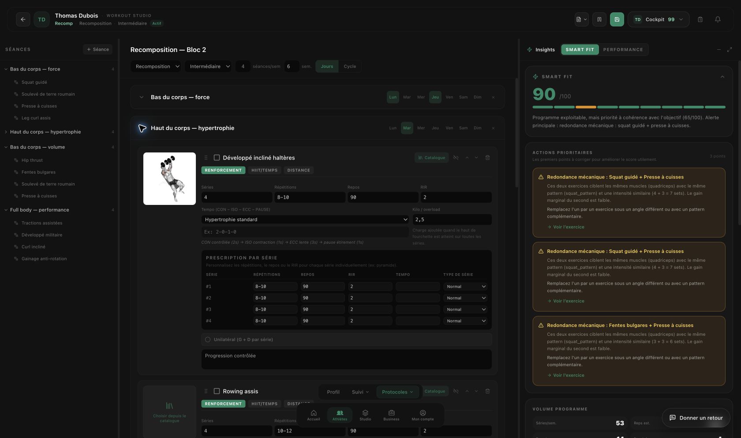Select the Cycle view tab
741x438 pixels.
point(350,67)
